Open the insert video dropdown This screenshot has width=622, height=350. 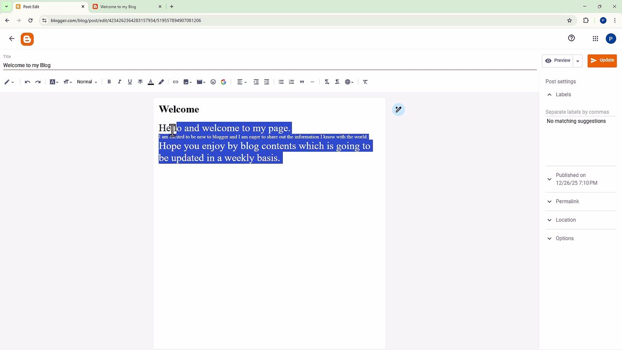[x=201, y=82]
